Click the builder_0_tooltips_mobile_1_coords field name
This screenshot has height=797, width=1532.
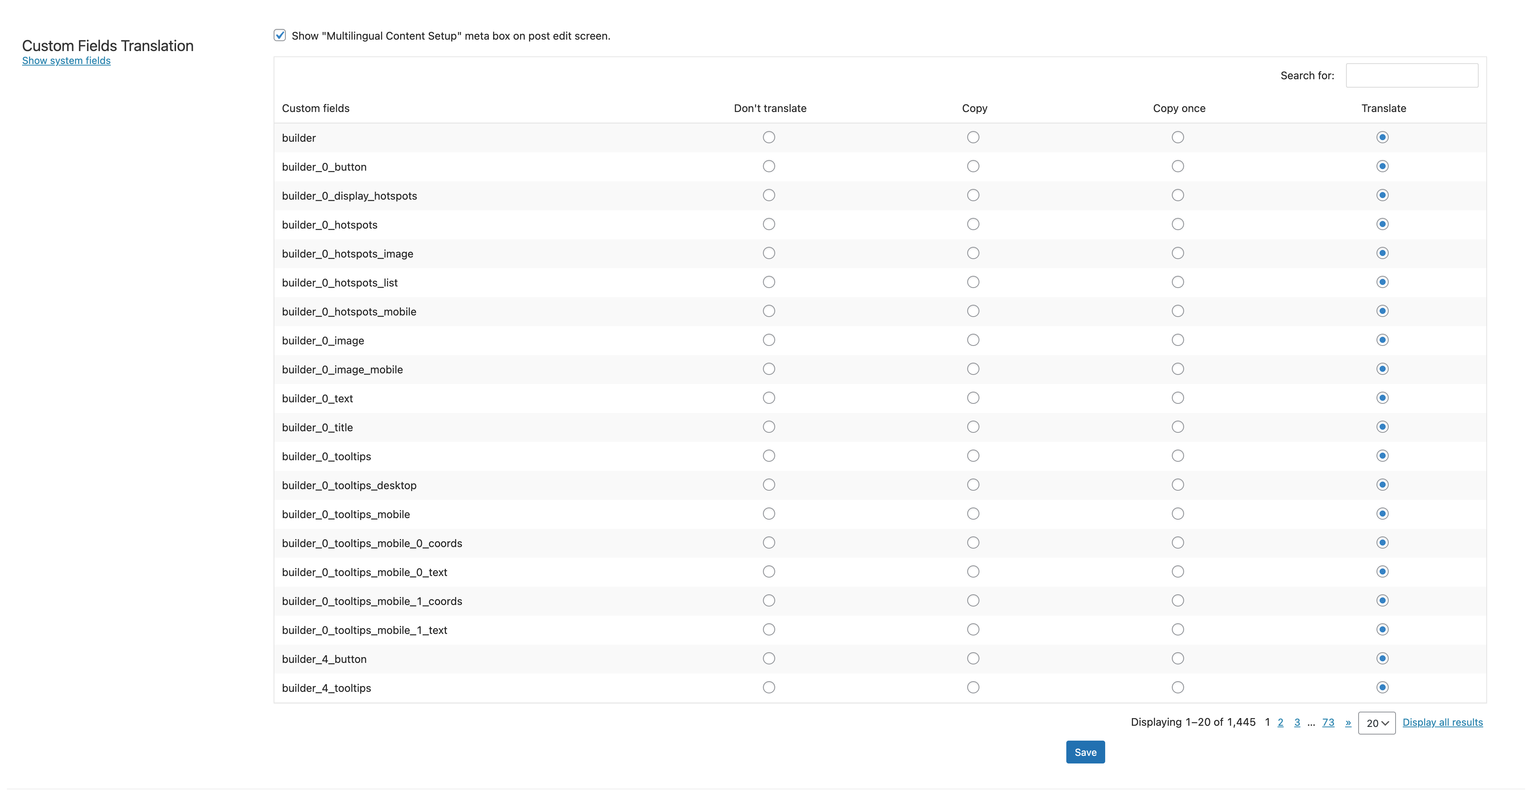coord(372,601)
